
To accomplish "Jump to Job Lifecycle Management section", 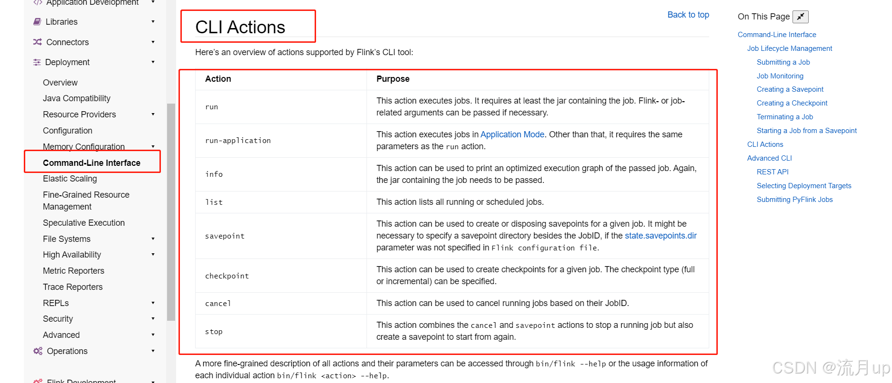I will pos(790,48).
